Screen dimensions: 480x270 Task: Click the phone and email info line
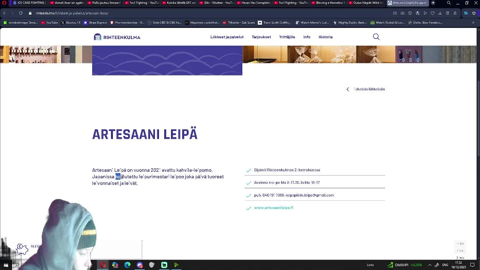pyautogui.click(x=294, y=195)
